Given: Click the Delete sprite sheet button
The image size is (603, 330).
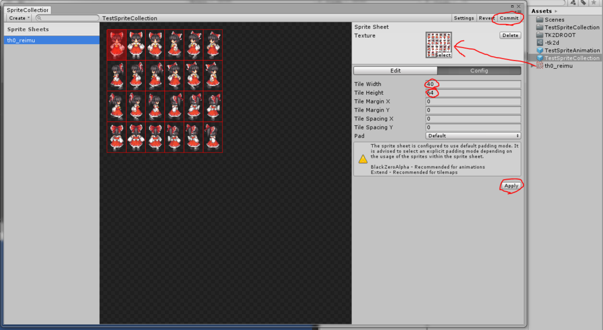Looking at the screenshot, I should click(511, 35).
